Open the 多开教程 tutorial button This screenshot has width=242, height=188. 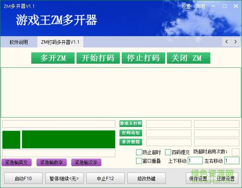(131, 142)
